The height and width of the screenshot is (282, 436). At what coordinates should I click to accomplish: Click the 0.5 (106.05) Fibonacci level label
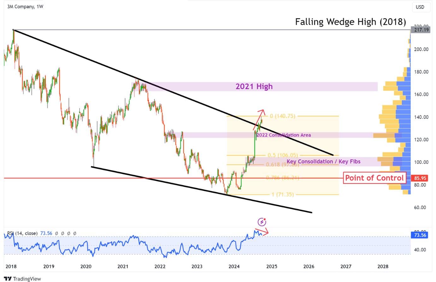click(282, 155)
